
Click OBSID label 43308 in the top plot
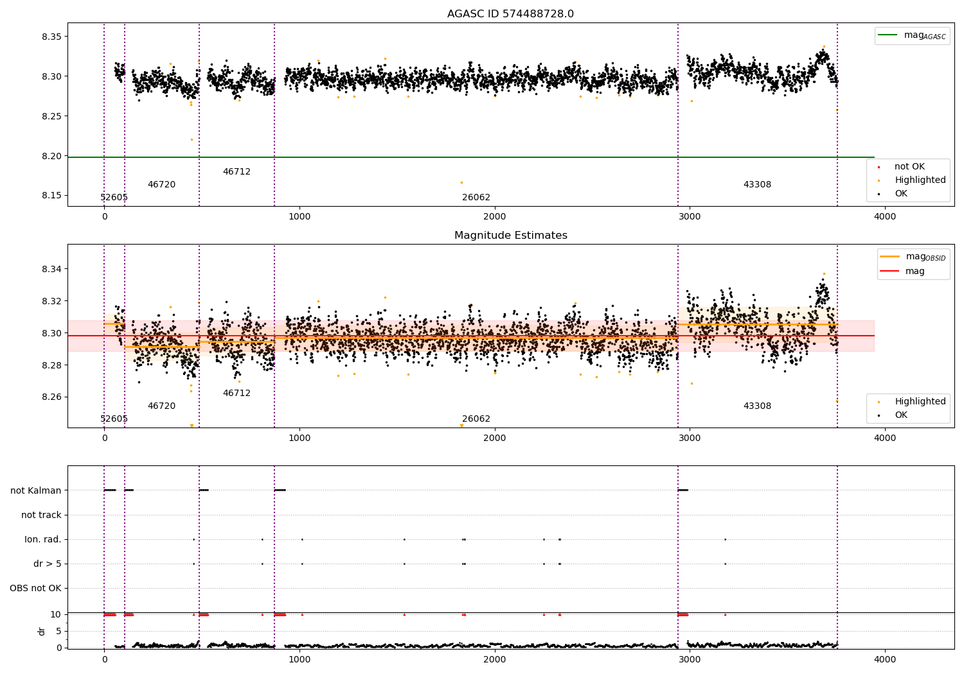click(x=757, y=185)
